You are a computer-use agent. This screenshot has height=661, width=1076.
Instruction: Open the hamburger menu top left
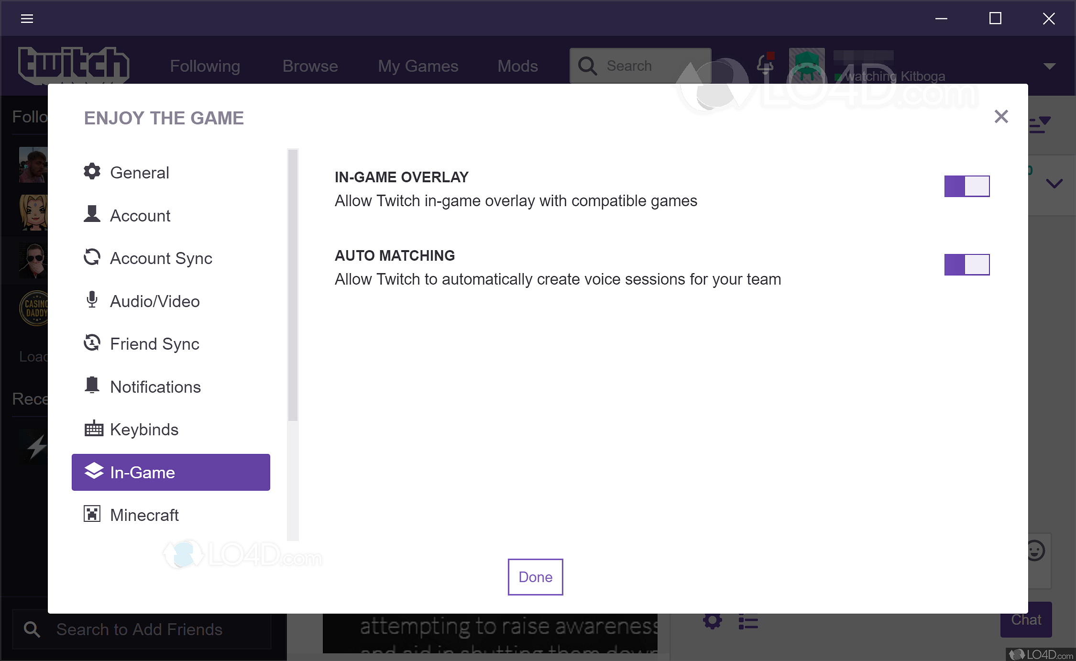pos(27,18)
